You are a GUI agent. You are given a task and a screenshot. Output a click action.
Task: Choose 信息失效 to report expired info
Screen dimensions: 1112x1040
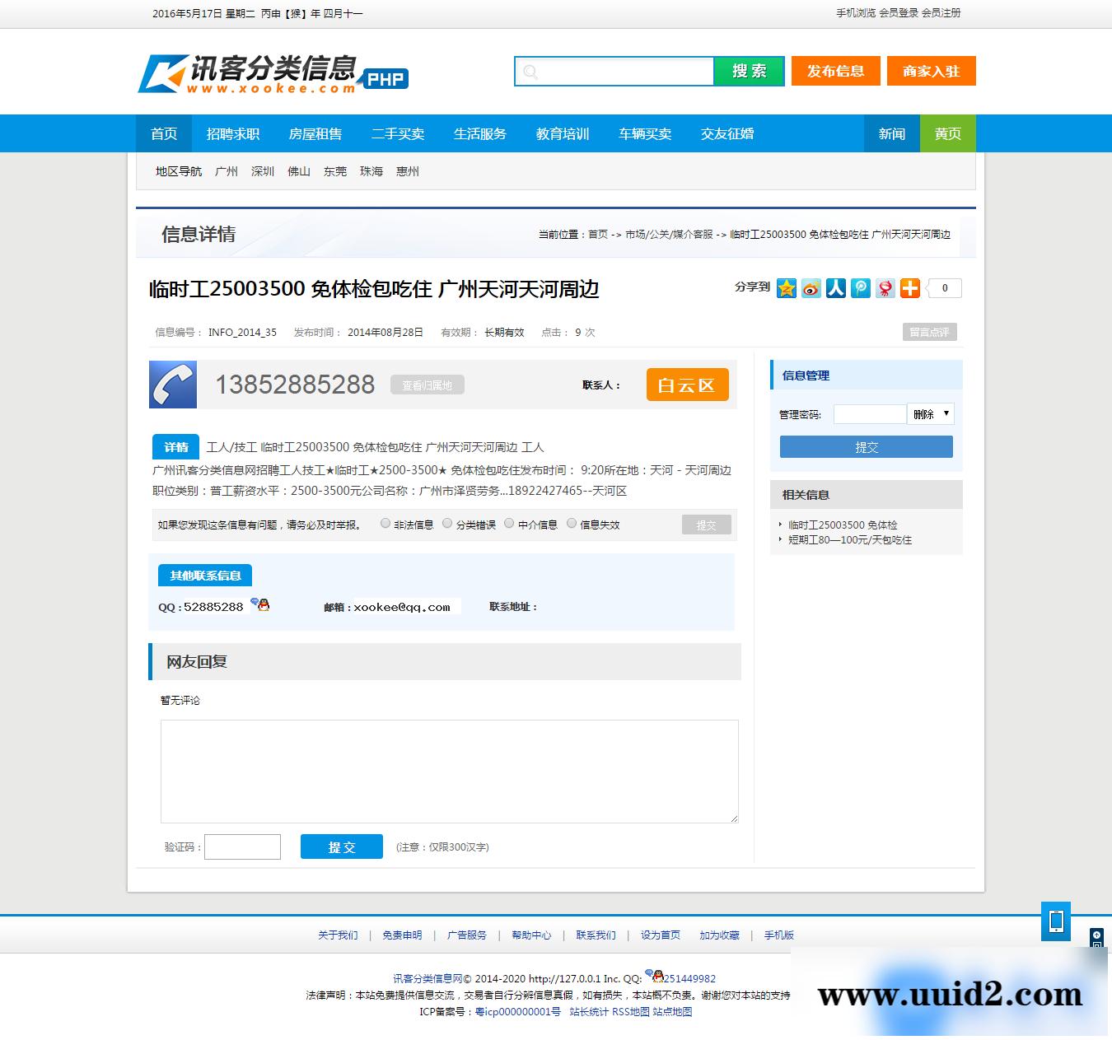(x=572, y=522)
